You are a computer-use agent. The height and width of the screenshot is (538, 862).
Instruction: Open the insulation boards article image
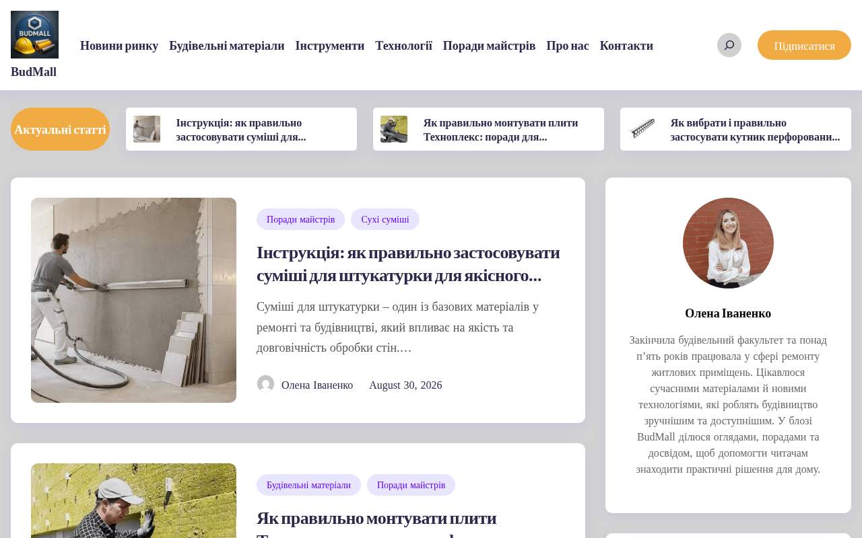(x=133, y=500)
